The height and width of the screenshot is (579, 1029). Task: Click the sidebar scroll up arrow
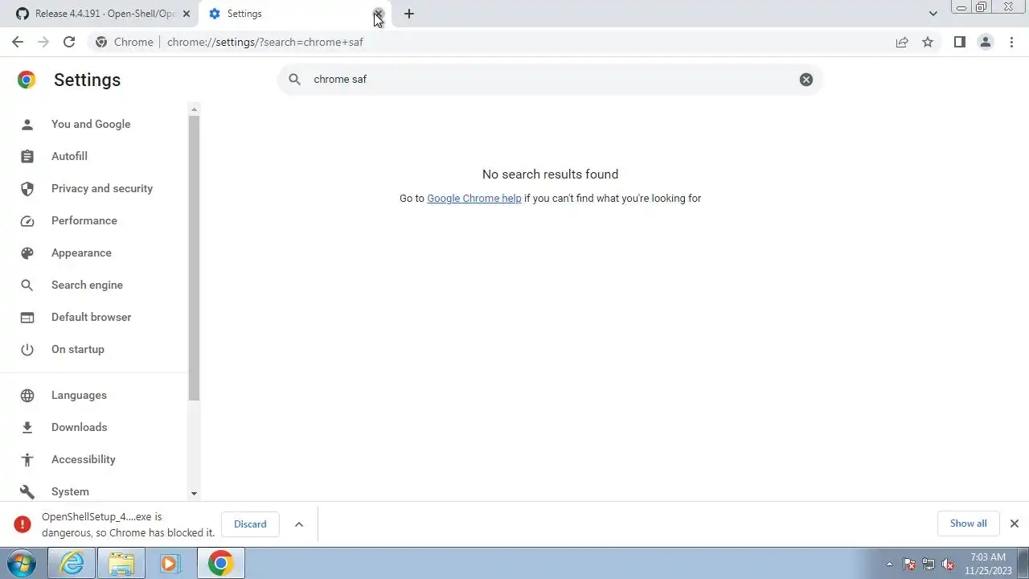[194, 108]
